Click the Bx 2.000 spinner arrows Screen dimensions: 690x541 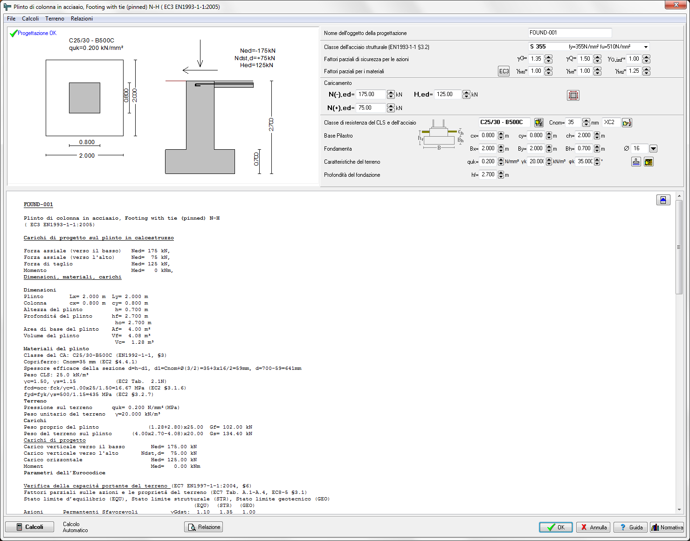coord(501,149)
